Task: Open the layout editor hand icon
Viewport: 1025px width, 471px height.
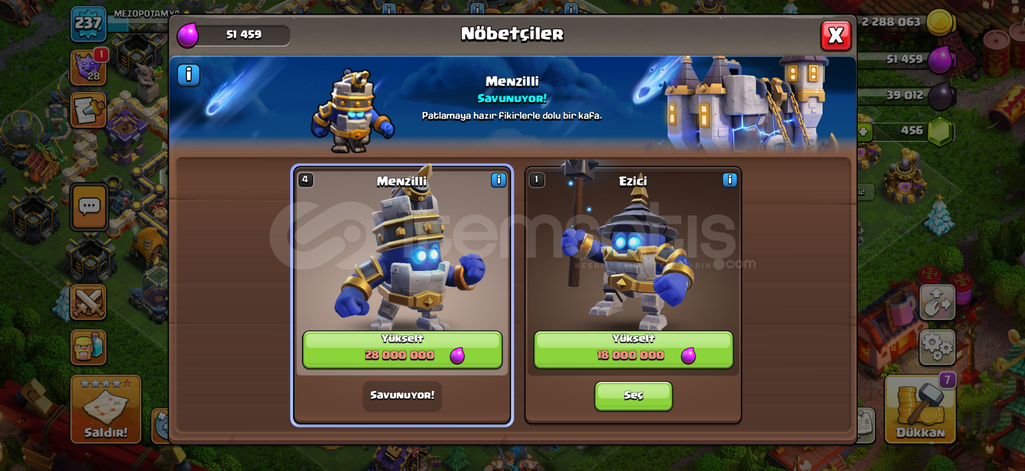Action: point(937,303)
